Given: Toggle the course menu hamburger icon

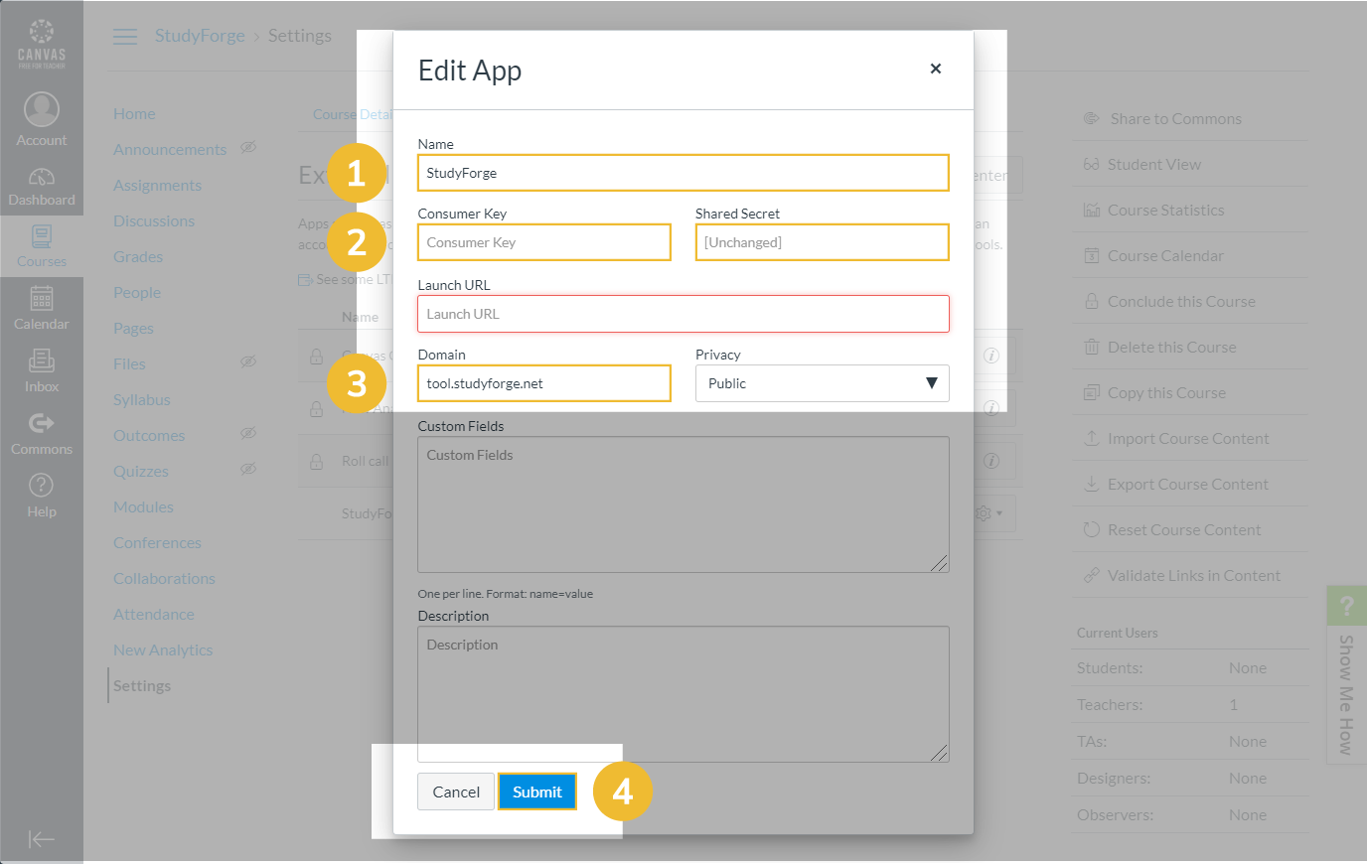Looking at the screenshot, I should tap(125, 37).
